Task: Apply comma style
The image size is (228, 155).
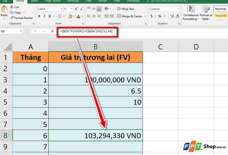Action: click(x=165, y=16)
